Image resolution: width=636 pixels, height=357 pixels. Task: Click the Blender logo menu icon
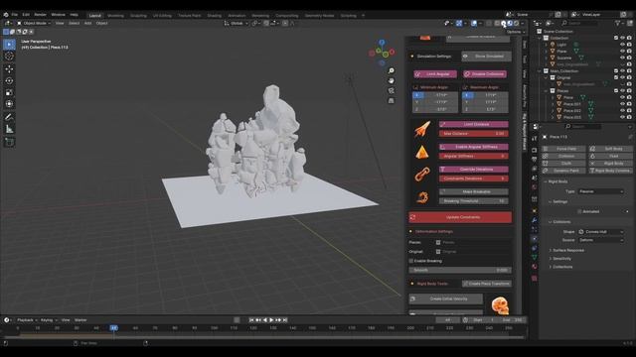pyautogui.click(x=6, y=15)
